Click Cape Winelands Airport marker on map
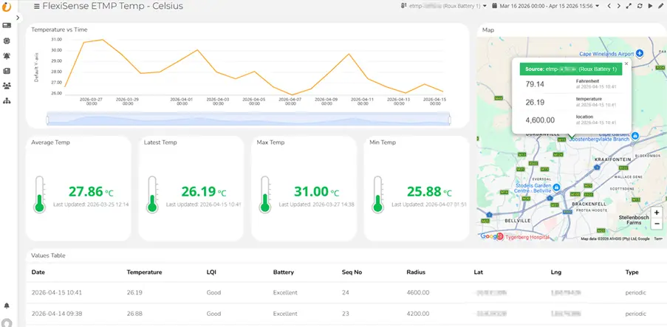Viewport: 667px width, 327px height. (640, 54)
